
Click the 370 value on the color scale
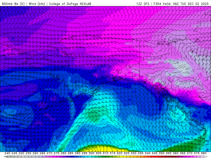pos(189,153)
